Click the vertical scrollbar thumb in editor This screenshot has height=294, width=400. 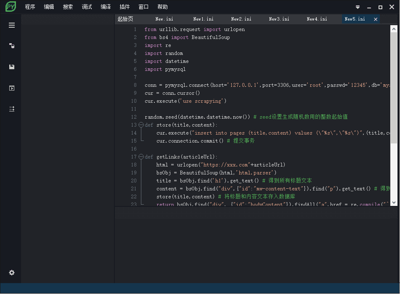(394, 88)
